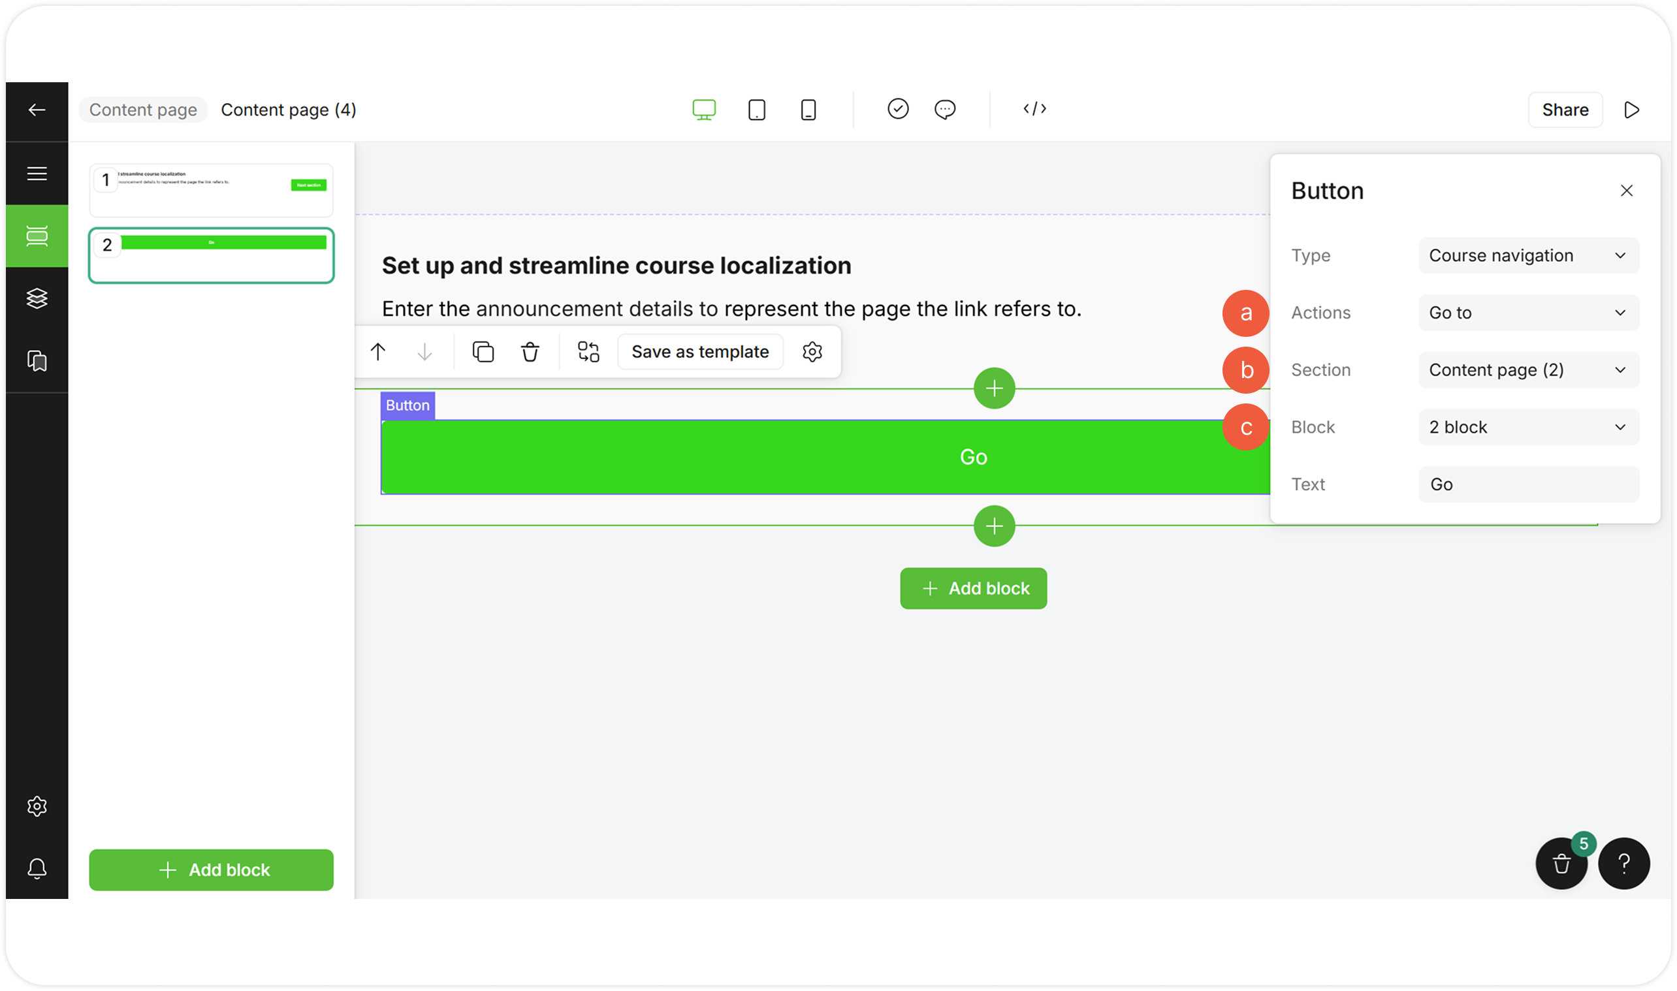
Task: Click the play preview icon
Action: pyautogui.click(x=1631, y=110)
